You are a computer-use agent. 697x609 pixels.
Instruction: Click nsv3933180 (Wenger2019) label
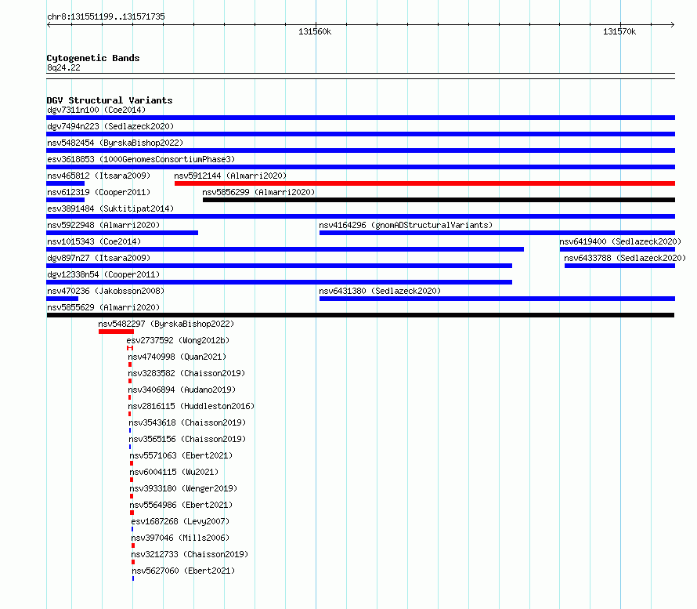(183, 488)
